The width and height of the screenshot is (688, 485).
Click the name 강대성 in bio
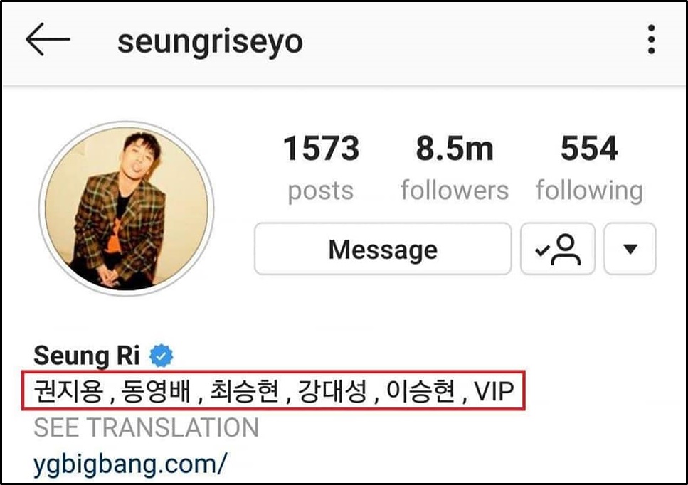click(332, 390)
